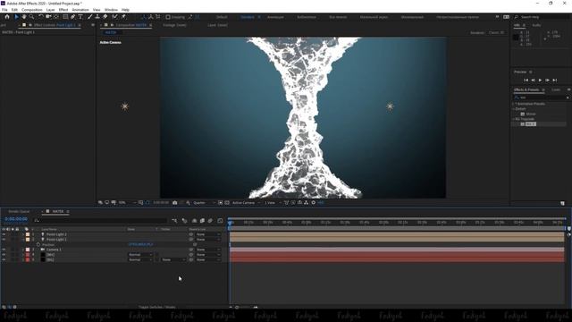
Task: Open the Graph Editor icon in timeline
Action: coord(220,221)
